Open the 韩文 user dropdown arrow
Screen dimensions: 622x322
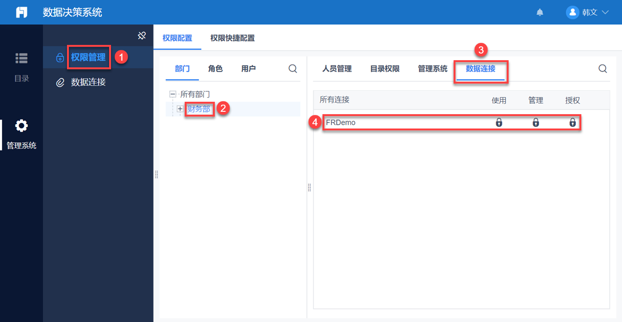tap(605, 12)
